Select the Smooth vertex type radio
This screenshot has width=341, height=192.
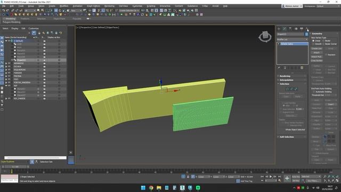313,44
